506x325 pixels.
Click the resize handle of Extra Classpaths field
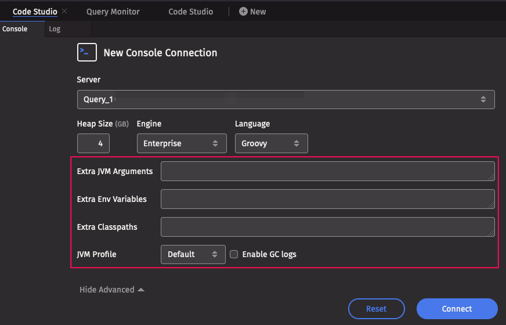coord(491,233)
